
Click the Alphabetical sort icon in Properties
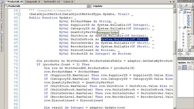pos(184,68)
